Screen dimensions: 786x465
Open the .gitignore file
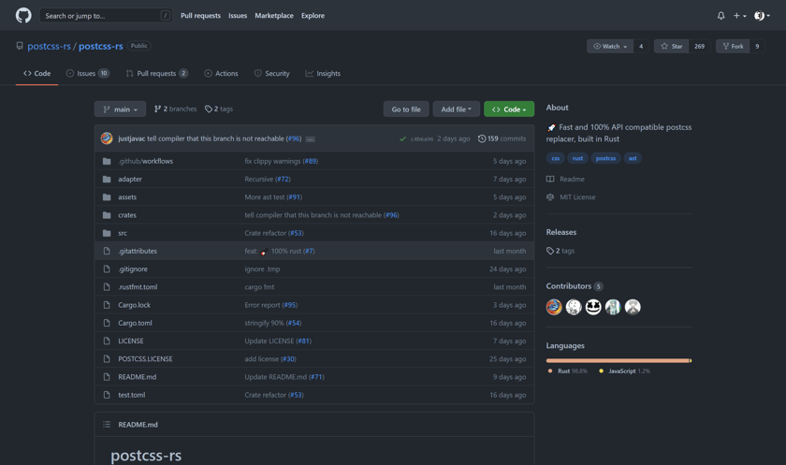coord(133,269)
